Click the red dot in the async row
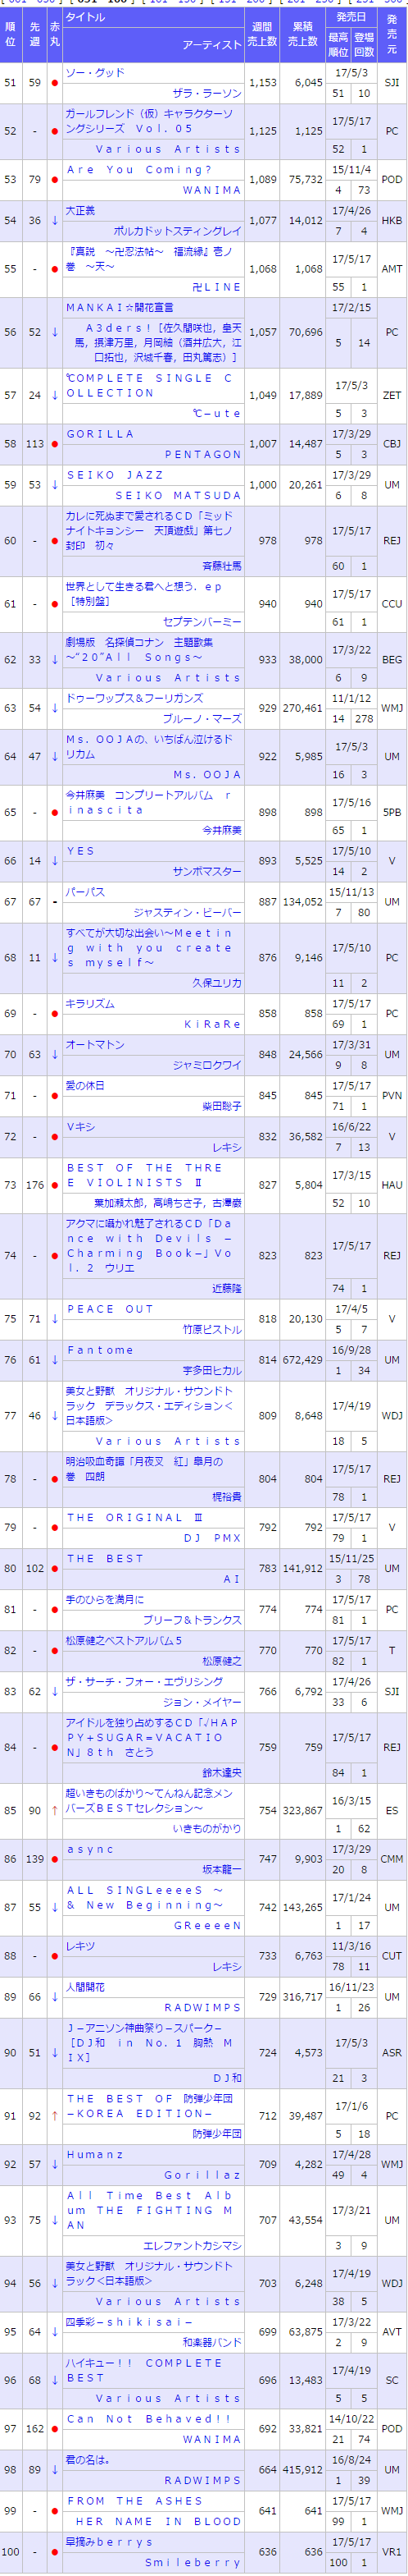Image resolution: width=408 pixels, height=2576 pixels. click(55, 1859)
